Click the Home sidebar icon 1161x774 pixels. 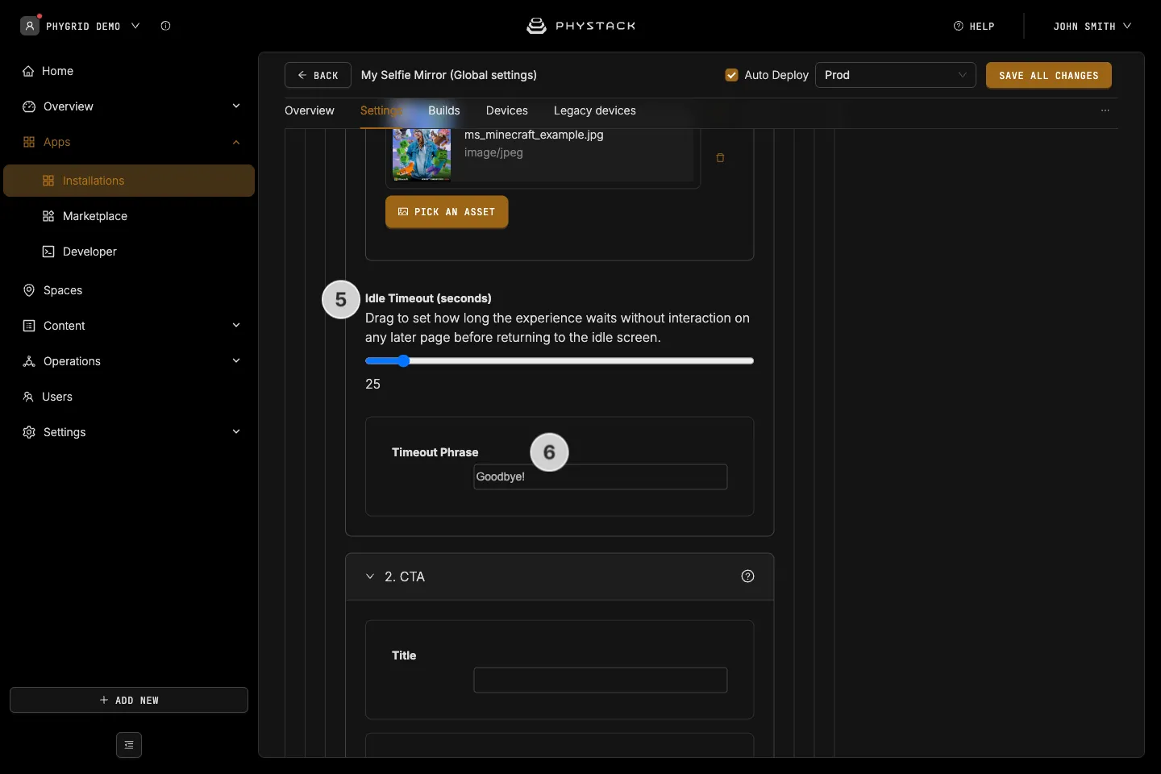coord(28,71)
